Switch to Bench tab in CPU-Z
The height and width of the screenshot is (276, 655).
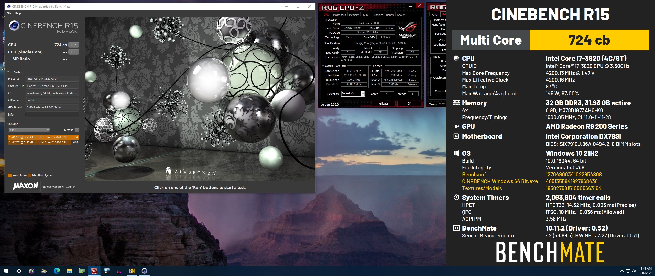390,15
